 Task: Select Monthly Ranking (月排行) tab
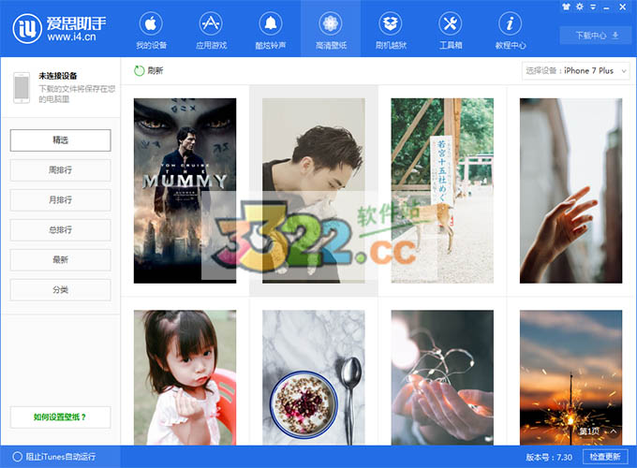pos(61,200)
